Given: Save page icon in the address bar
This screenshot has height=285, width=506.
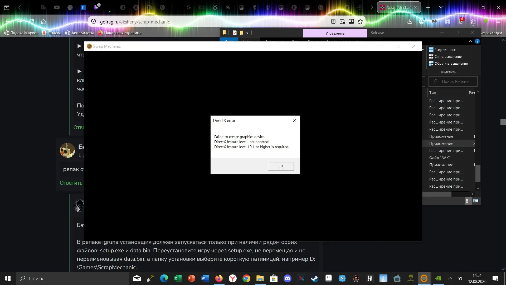Looking at the screenshot, I should tap(351, 22).
